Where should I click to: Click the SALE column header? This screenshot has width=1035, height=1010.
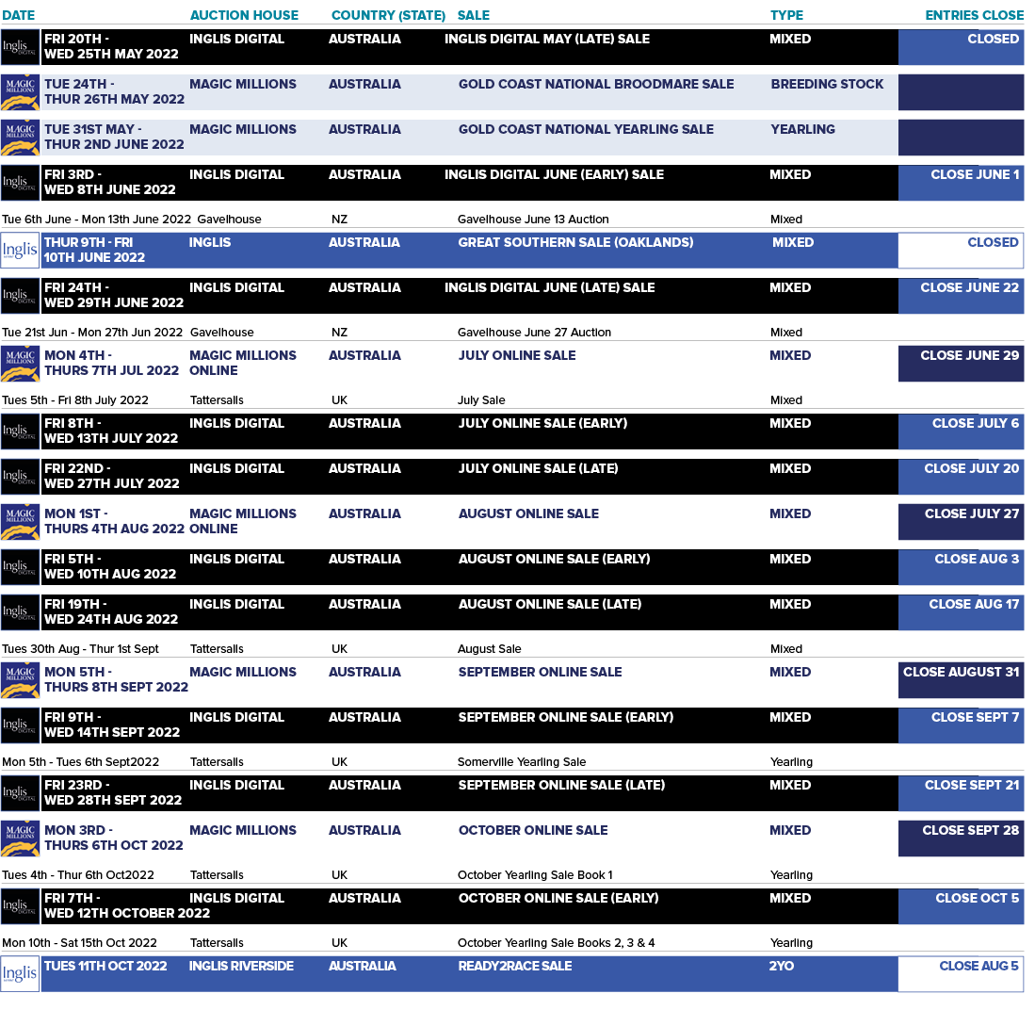pyautogui.click(x=474, y=15)
